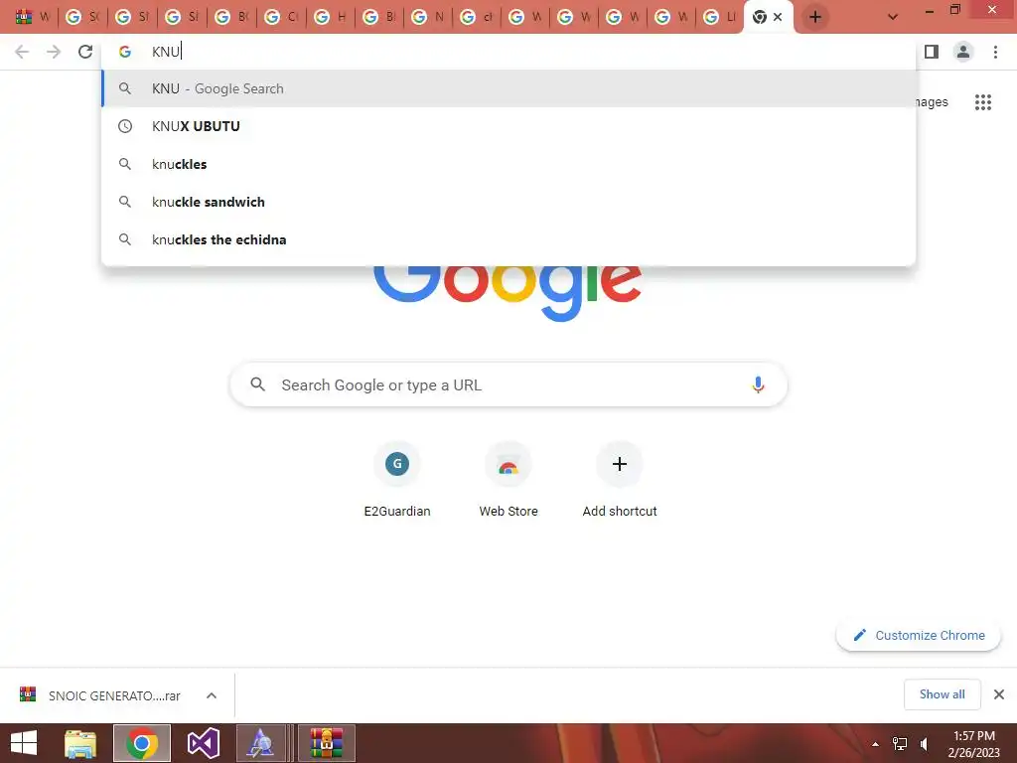Switch to the Google tab labeled LI
The height and width of the screenshot is (763, 1017).
pos(720,17)
